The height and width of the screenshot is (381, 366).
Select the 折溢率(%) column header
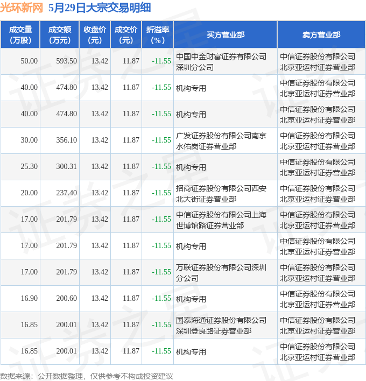pos(158,35)
